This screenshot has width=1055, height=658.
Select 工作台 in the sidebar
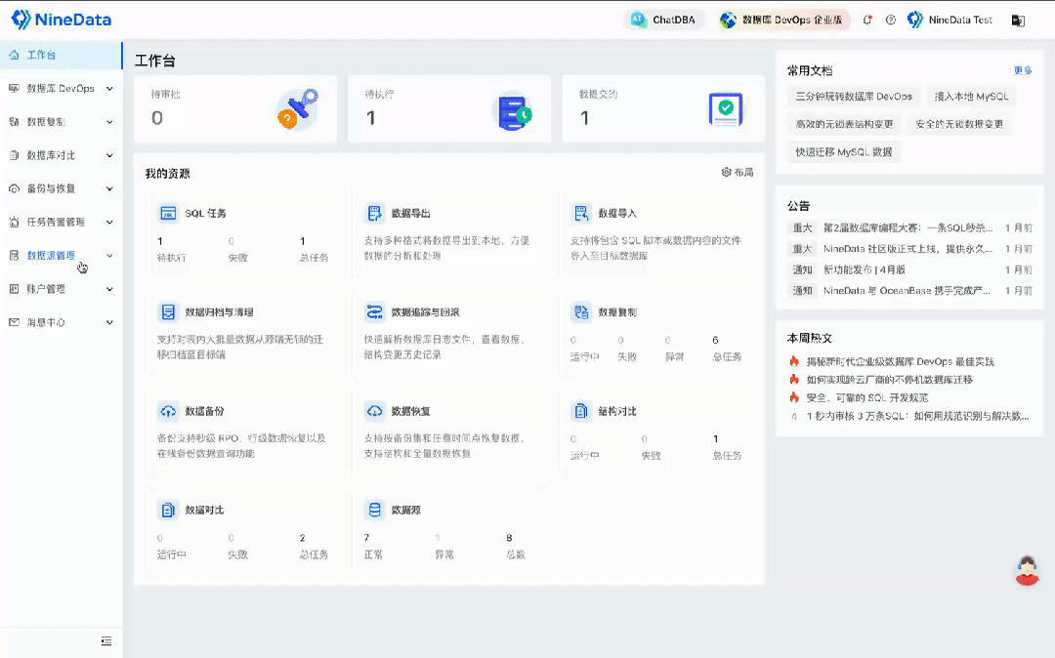coord(62,55)
